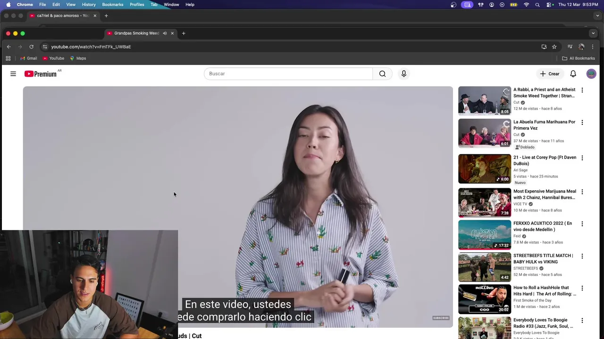Open the Profiles menu
The width and height of the screenshot is (604, 339).
(137, 5)
